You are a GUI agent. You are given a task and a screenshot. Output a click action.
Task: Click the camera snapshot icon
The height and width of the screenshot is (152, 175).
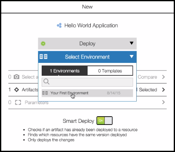coord(16,77)
